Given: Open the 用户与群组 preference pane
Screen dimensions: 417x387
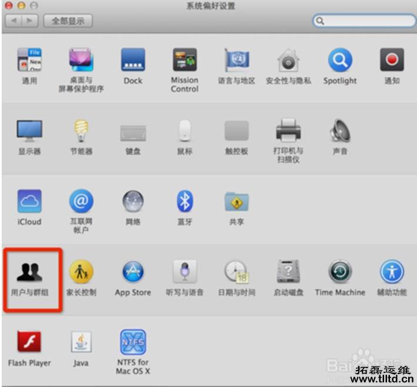Looking at the screenshot, I should [29, 271].
